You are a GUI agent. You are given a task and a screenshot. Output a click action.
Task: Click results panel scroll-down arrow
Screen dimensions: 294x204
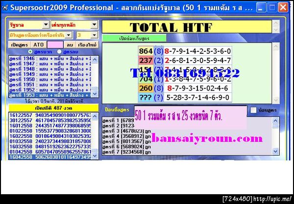pyautogui.click(x=276, y=100)
